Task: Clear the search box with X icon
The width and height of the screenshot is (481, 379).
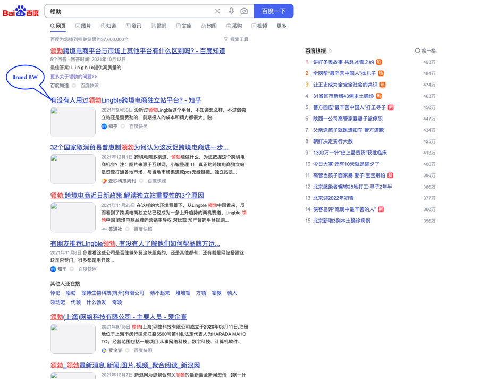Action: pyautogui.click(x=217, y=11)
